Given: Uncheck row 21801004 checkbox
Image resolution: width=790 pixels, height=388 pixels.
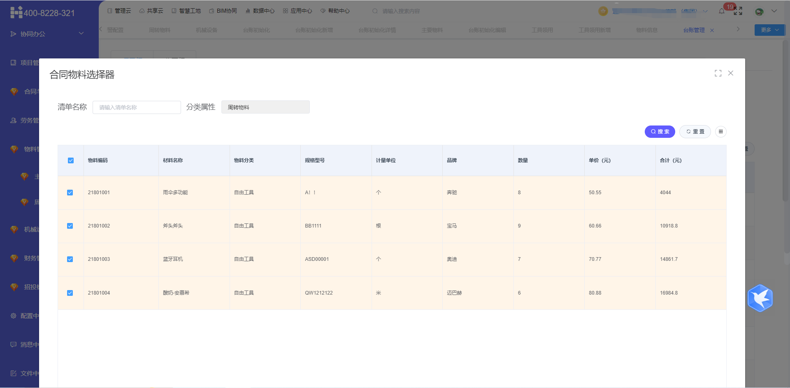Looking at the screenshot, I should click(x=70, y=293).
